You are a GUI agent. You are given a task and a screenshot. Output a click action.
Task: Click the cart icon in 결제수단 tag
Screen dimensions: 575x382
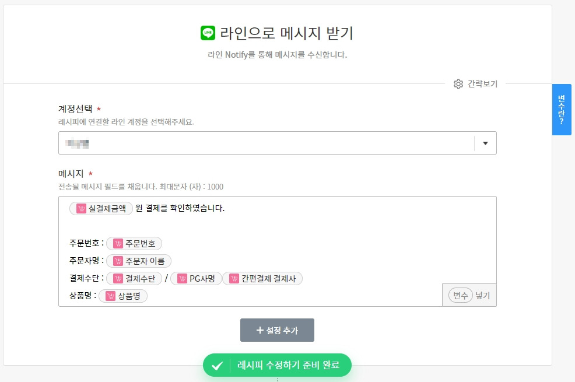[118, 279]
